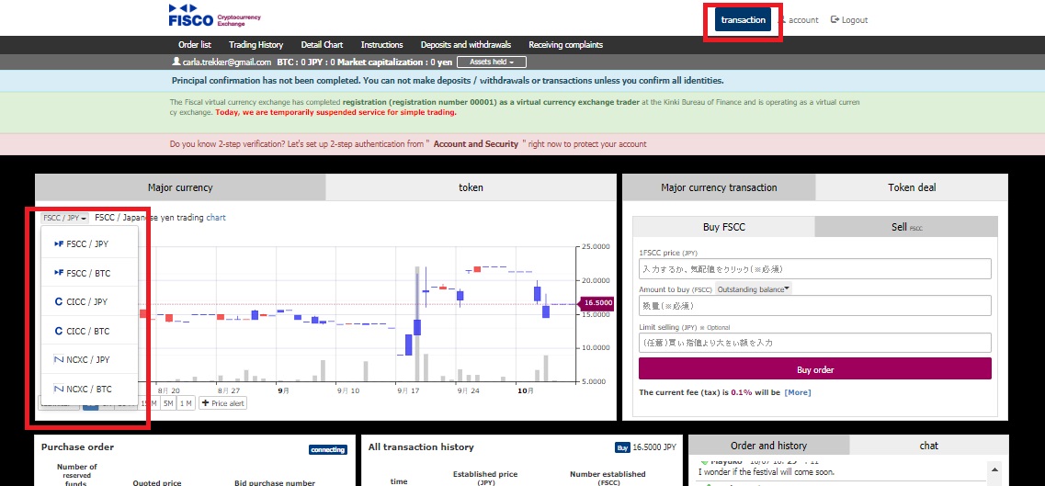The height and width of the screenshot is (486, 1045).
Task: Click the Bid purchase number column header
Action: pyautogui.click(x=275, y=482)
